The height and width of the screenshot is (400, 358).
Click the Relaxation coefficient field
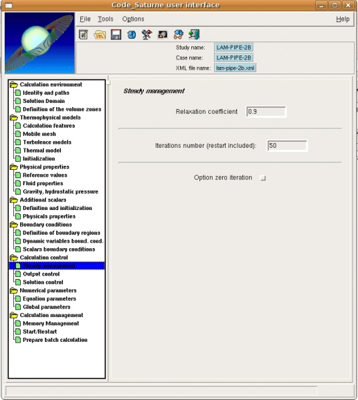point(266,112)
